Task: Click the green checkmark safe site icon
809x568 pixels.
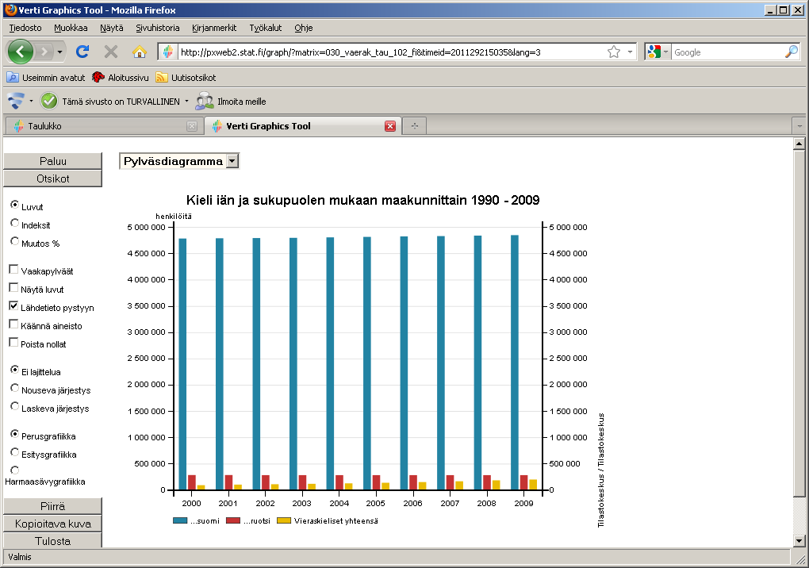Action: coord(49,101)
